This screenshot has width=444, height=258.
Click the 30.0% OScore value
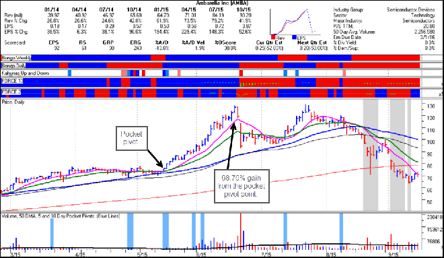[x=230, y=49]
